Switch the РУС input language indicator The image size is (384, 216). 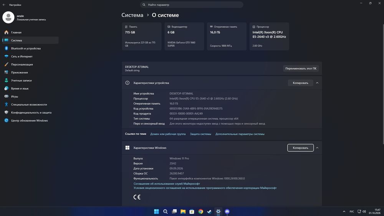(x=352, y=212)
